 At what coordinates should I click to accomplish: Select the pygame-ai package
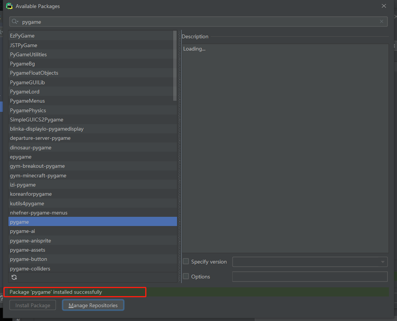tap(93, 231)
